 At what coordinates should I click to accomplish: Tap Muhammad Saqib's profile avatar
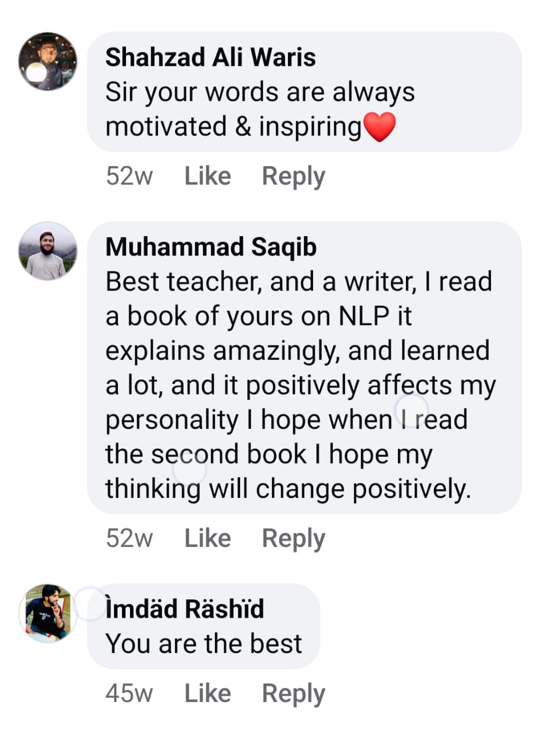click(48, 251)
